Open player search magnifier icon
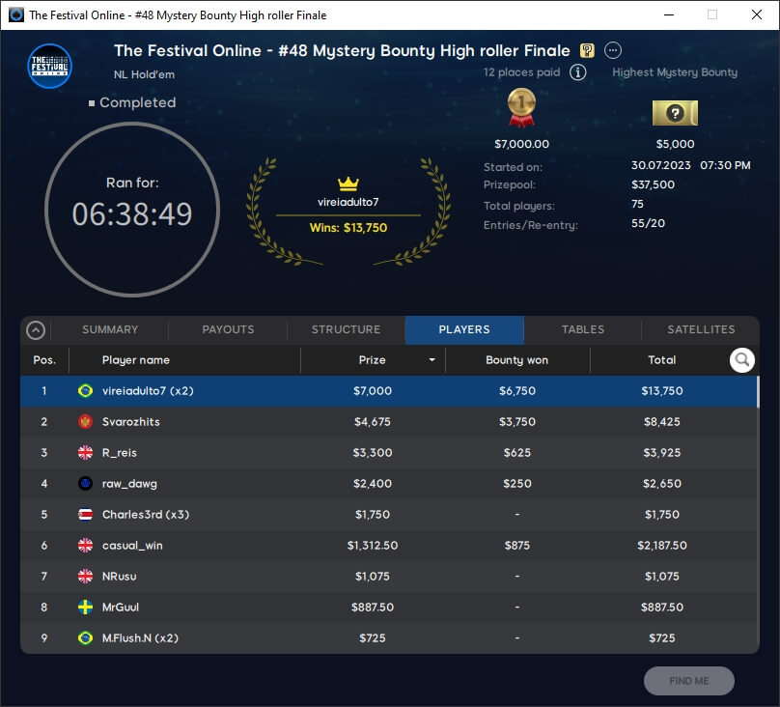780x707 pixels. [x=741, y=359]
